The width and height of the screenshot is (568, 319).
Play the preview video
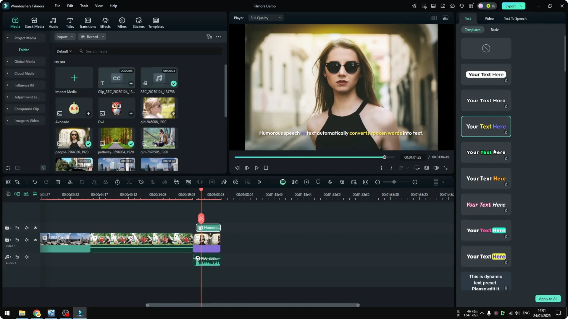257,168
